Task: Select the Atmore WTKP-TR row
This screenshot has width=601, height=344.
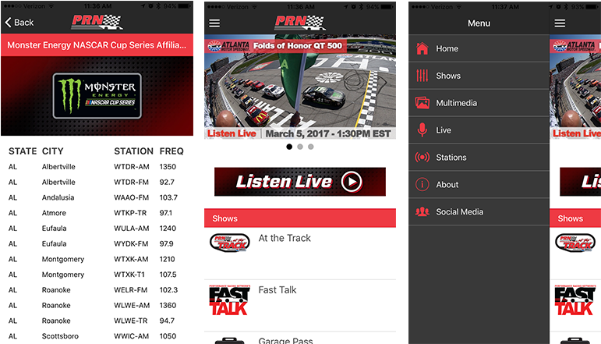Action: [97, 213]
